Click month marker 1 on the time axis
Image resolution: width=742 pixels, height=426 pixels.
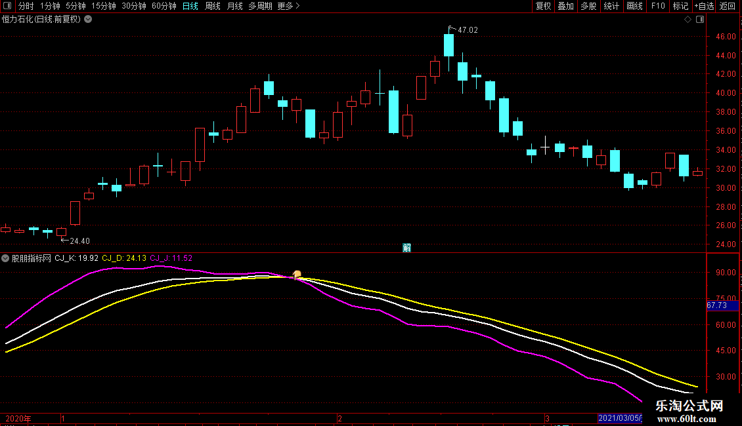(63, 418)
